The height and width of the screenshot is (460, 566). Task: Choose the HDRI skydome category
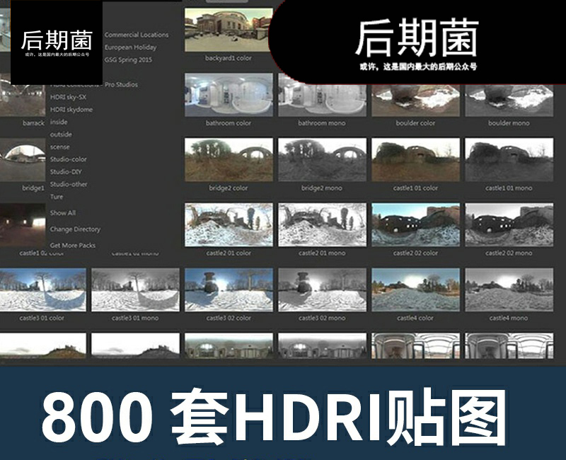pyautogui.click(x=71, y=110)
